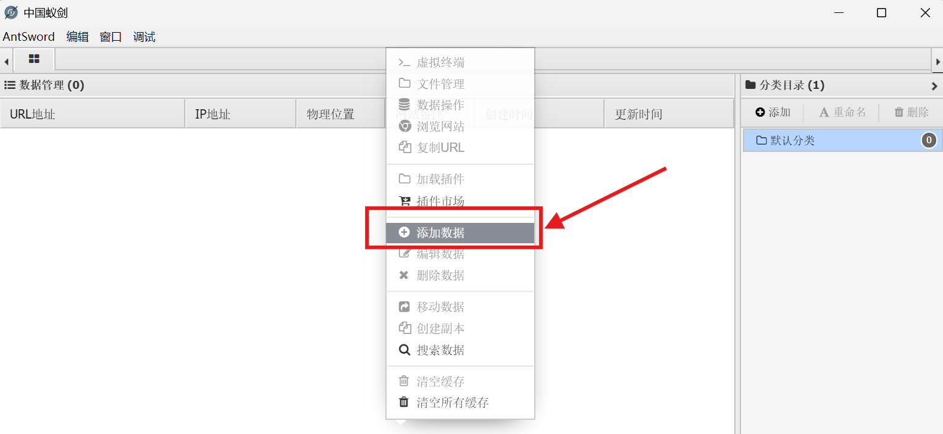Click the shopping cart icon for 插件市场

point(404,201)
